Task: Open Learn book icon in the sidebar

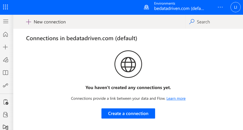Action: [6, 73]
